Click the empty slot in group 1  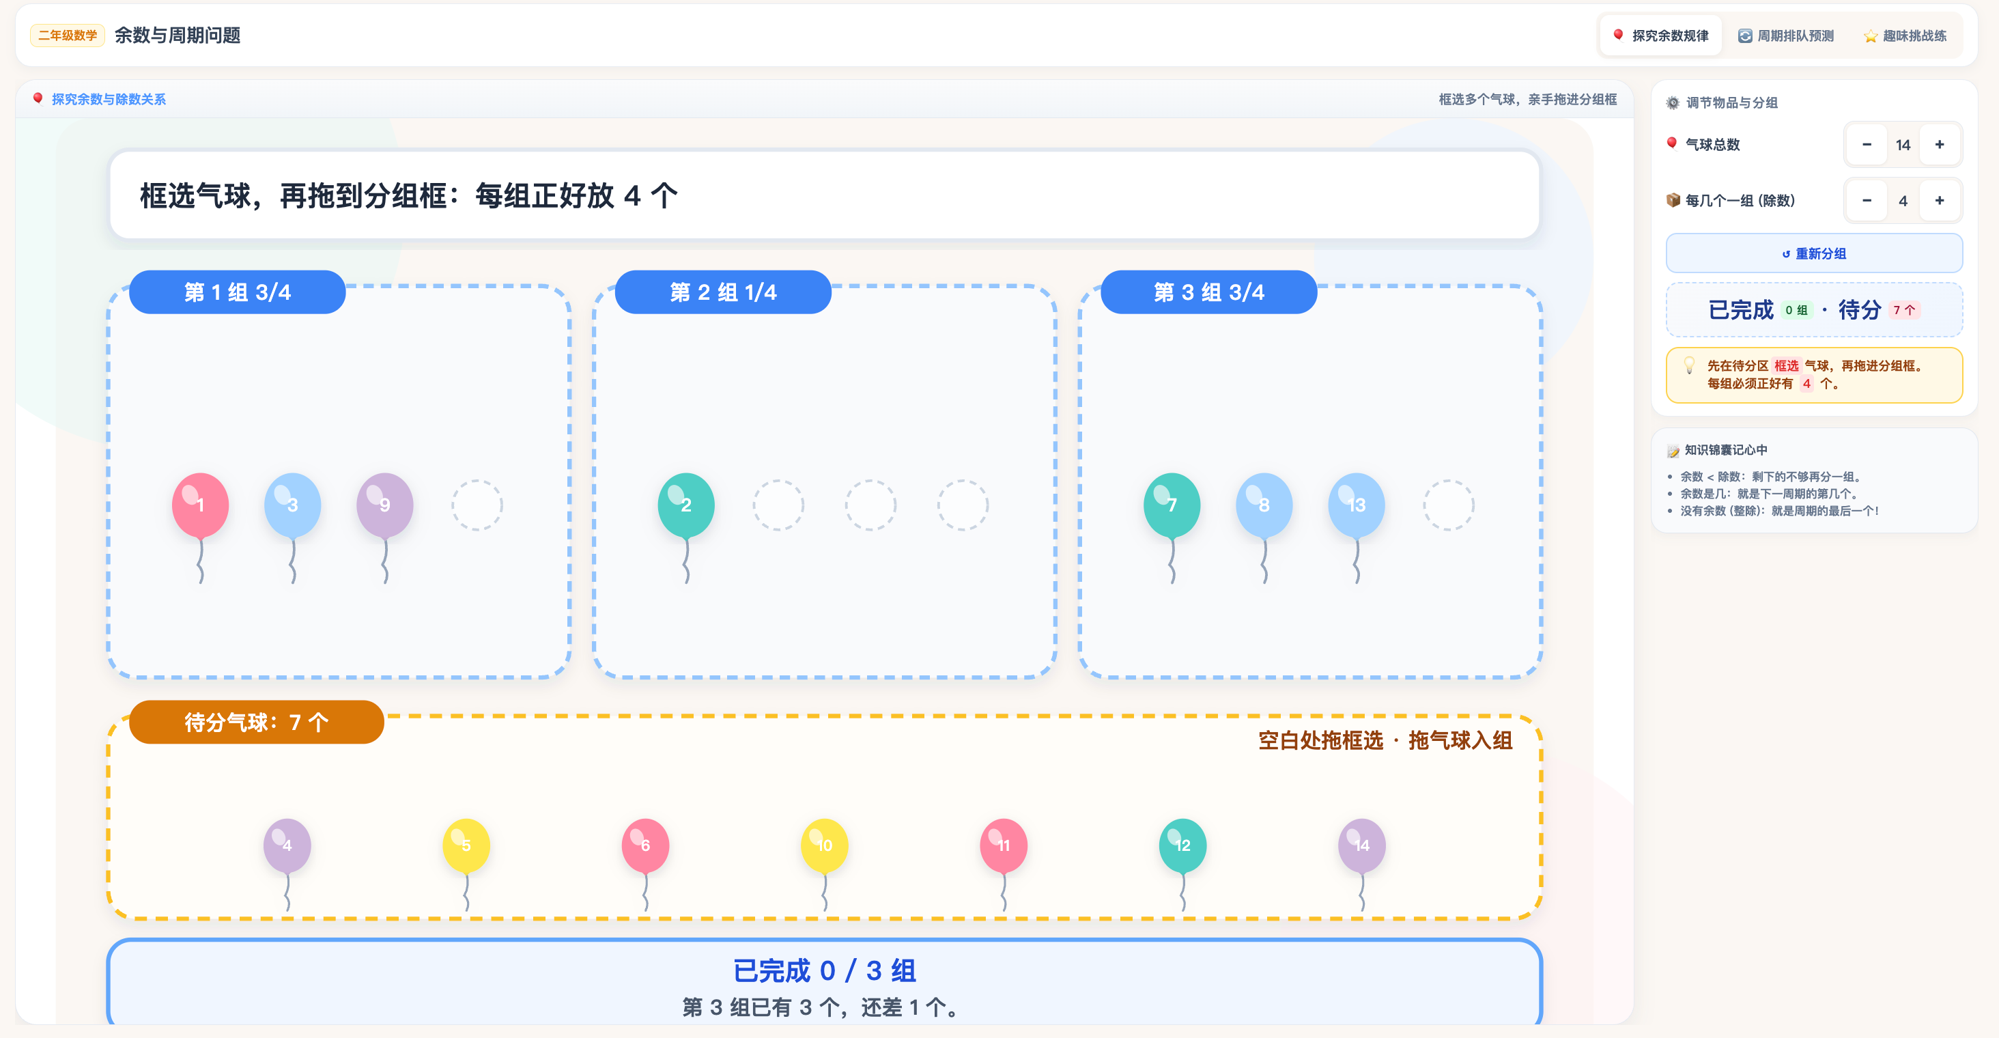477,505
